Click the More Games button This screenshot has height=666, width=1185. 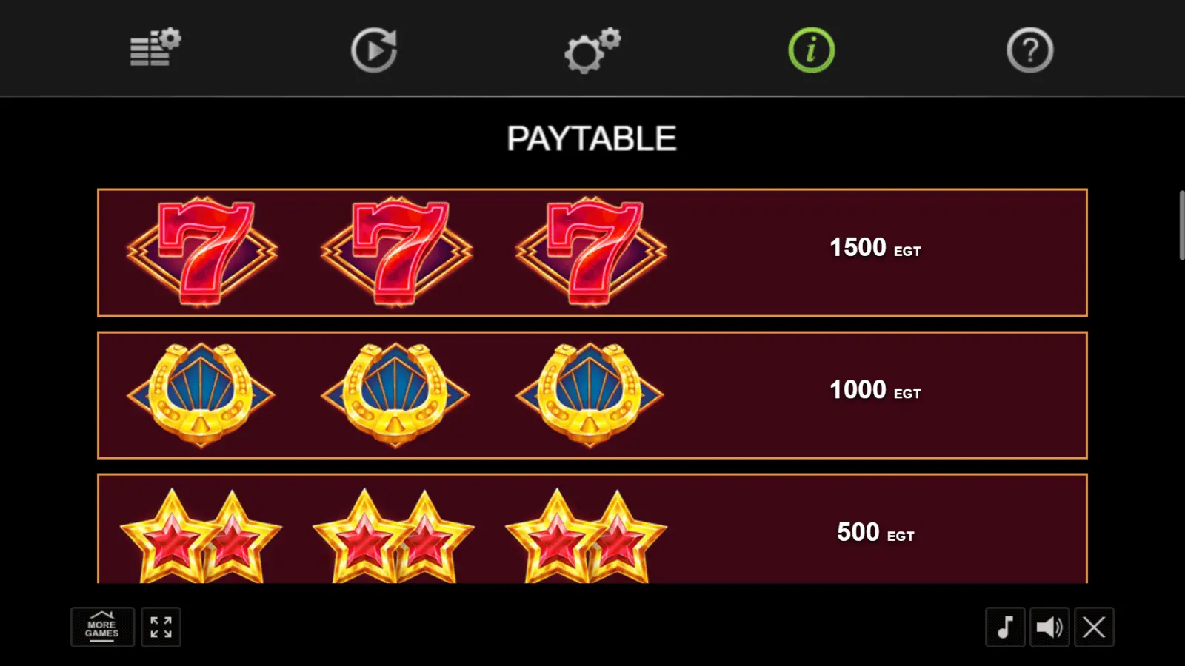[102, 628]
